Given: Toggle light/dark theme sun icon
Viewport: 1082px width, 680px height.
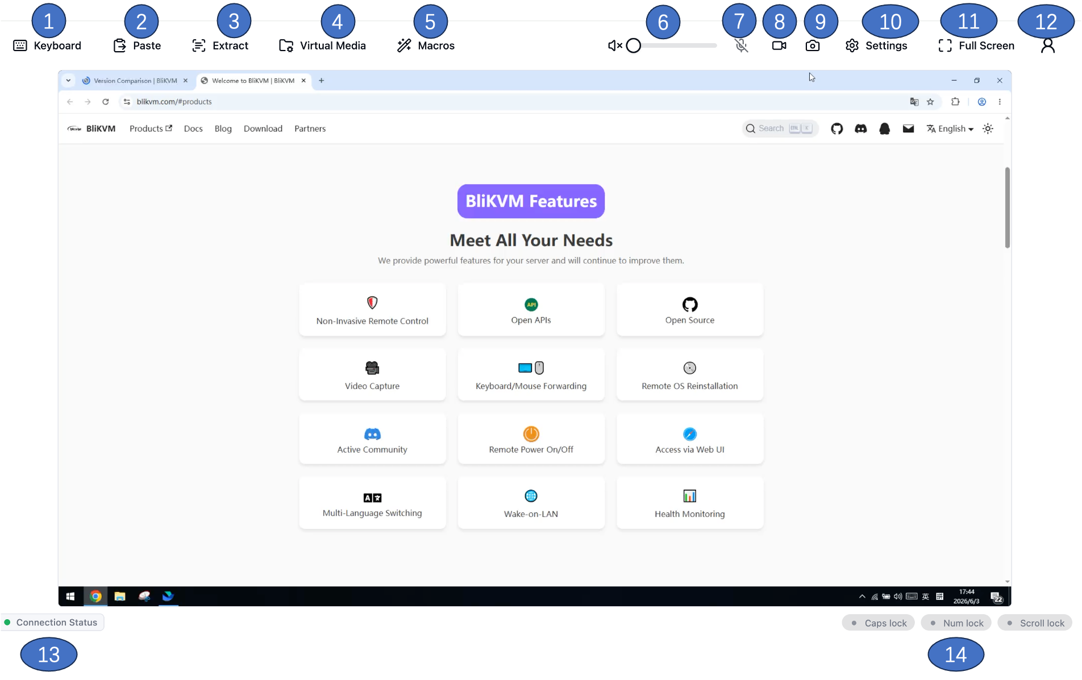Looking at the screenshot, I should pos(988,128).
